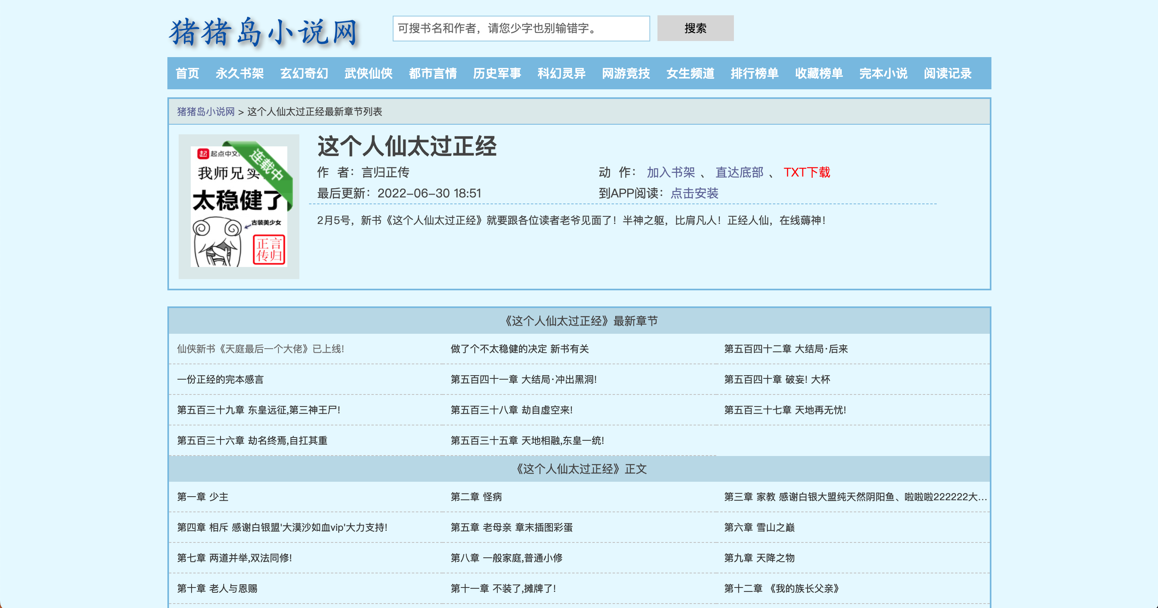The width and height of the screenshot is (1158, 608).
Task: Open 第一章 少主 chapter
Action: tap(203, 497)
